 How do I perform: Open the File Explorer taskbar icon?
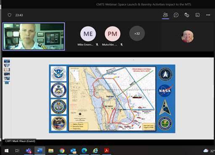click(51, 151)
